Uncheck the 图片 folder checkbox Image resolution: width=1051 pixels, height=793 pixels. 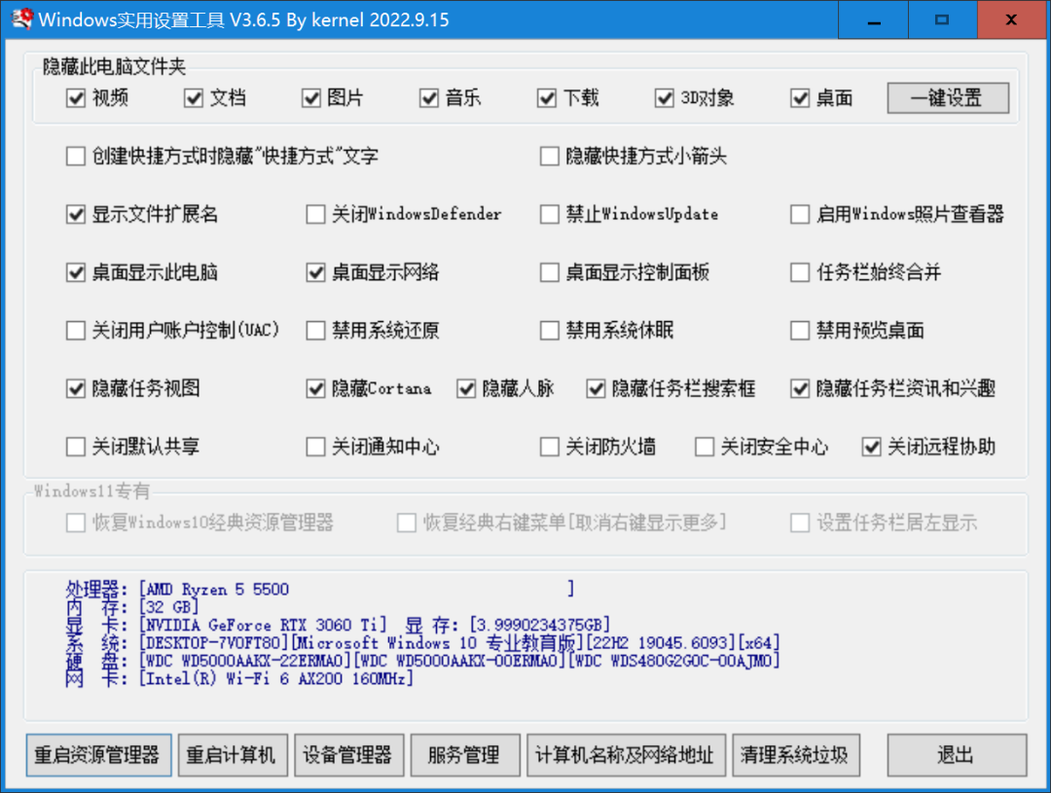pyautogui.click(x=311, y=98)
